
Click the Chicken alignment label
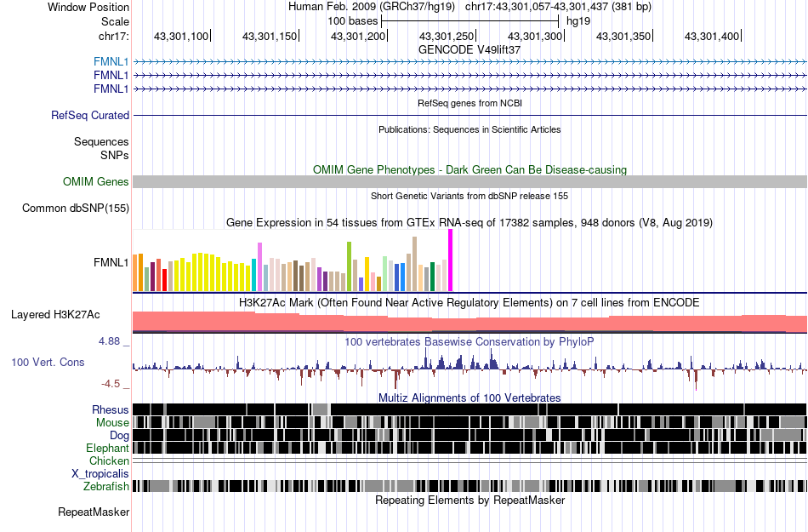pos(109,460)
